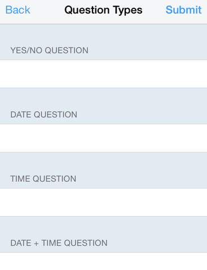207x270 pixels.
Task: Click the Question Types title
Action: (x=103, y=10)
